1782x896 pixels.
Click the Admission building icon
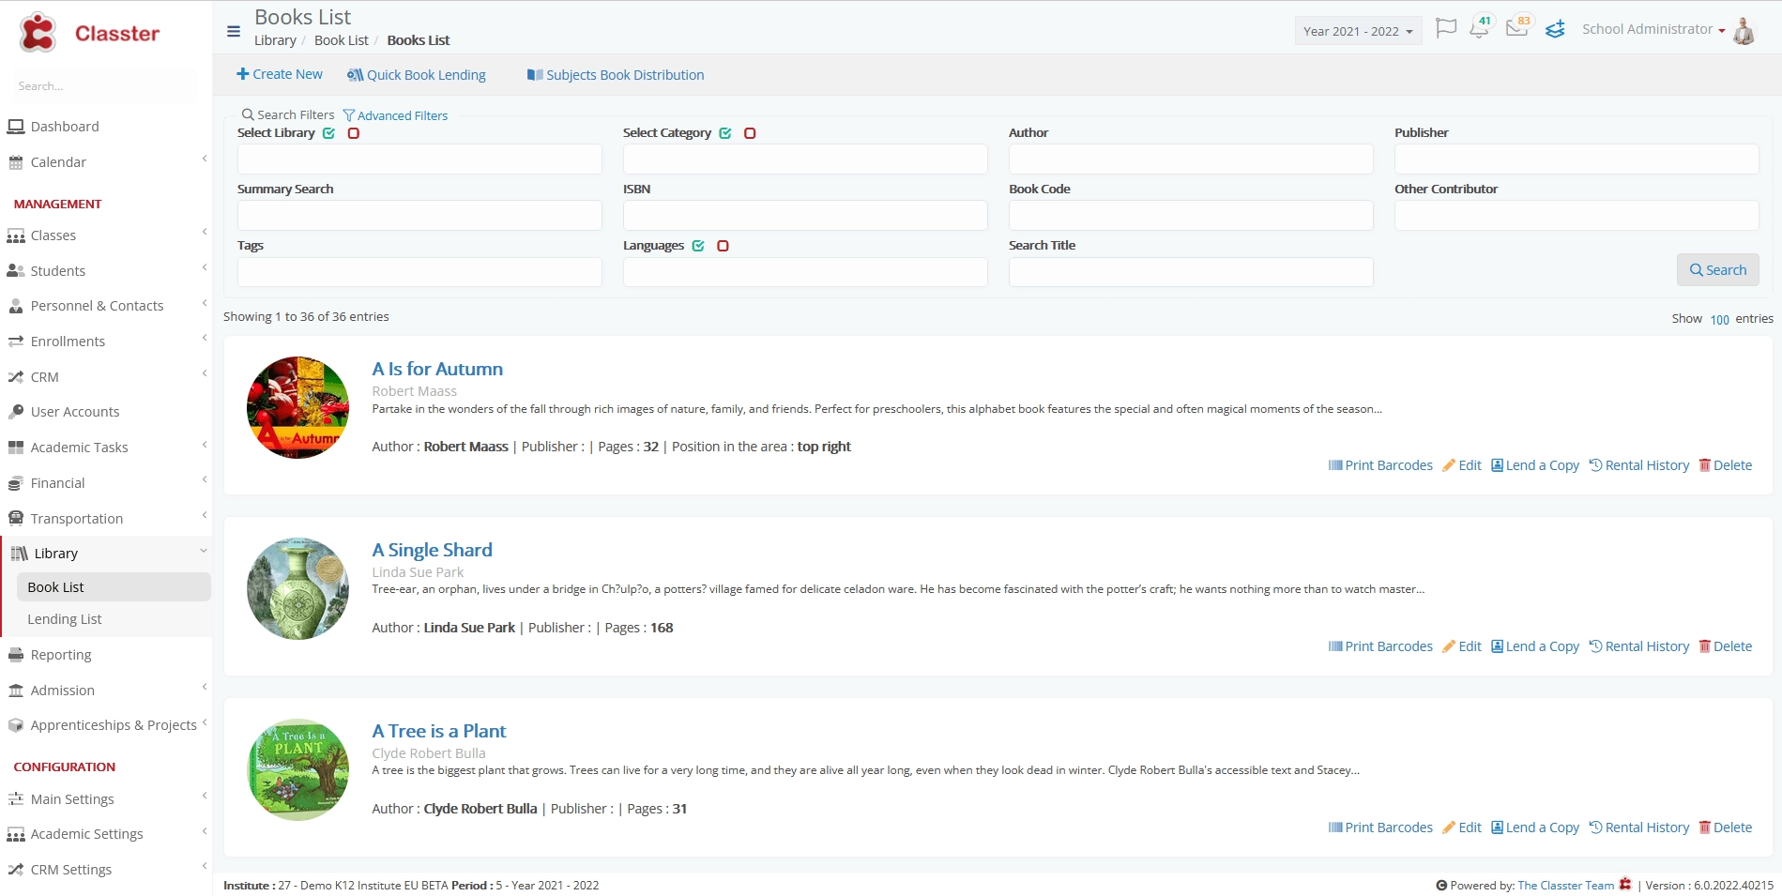pos(16,691)
